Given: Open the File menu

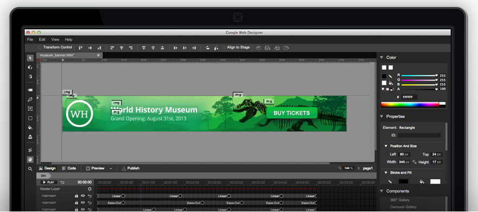Looking at the screenshot, I should point(30,39).
